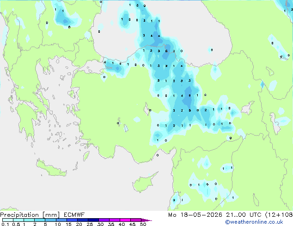Screen dimensions: 293x226
Task: Click the legend value '50'
Action: (143, 224)
